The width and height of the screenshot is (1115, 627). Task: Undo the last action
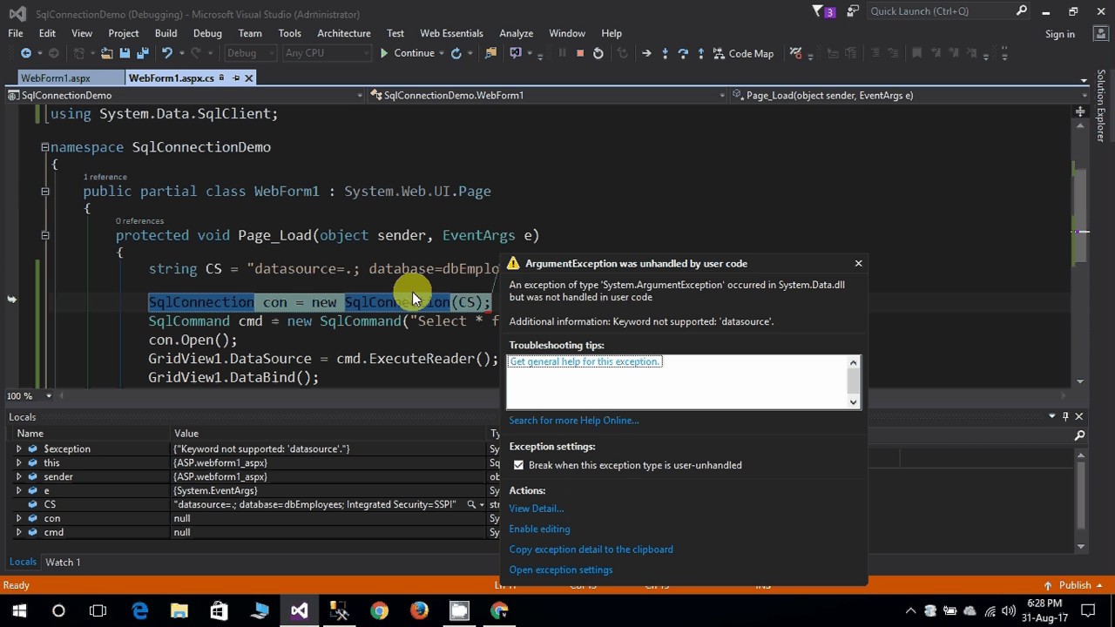166,53
